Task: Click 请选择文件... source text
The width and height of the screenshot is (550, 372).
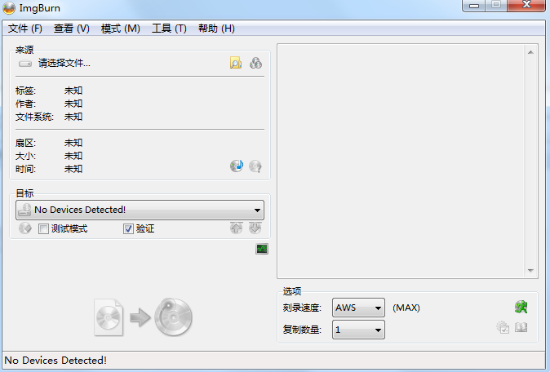Action: tap(64, 63)
